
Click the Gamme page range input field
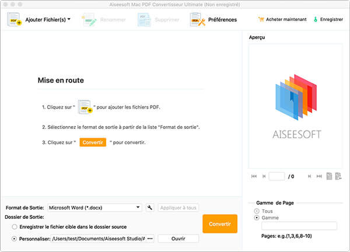[x=299, y=226]
